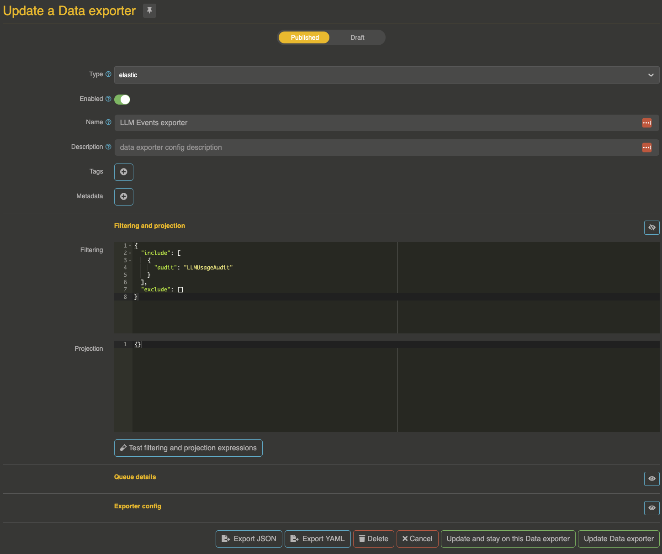
Task: Disable the Enabled toggle switch
Action: [x=122, y=100]
